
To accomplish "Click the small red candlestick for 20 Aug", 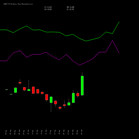I will point(64,105).
